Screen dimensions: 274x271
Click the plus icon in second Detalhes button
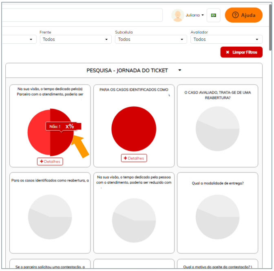(126, 158)
